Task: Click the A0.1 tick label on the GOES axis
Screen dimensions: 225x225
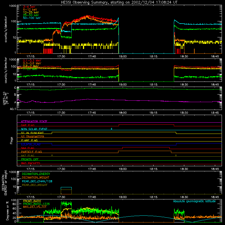Action: coord(13,109)
